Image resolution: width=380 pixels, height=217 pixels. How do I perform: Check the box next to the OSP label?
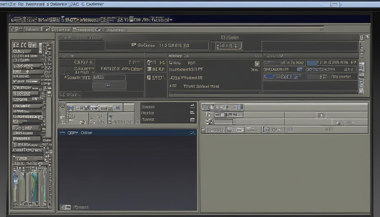click(x=273, y=129)
